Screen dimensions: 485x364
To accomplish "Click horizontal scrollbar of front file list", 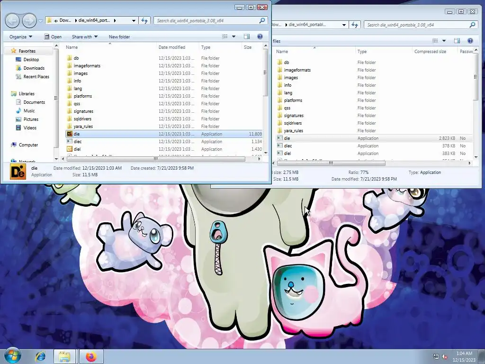I will click(156, 159).
